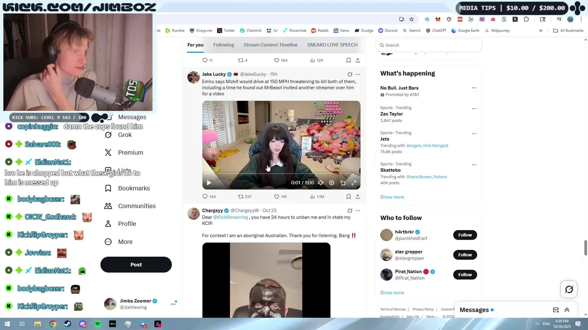
Task: Open more options on Jake Lucky's post
Action: [358, 74]
